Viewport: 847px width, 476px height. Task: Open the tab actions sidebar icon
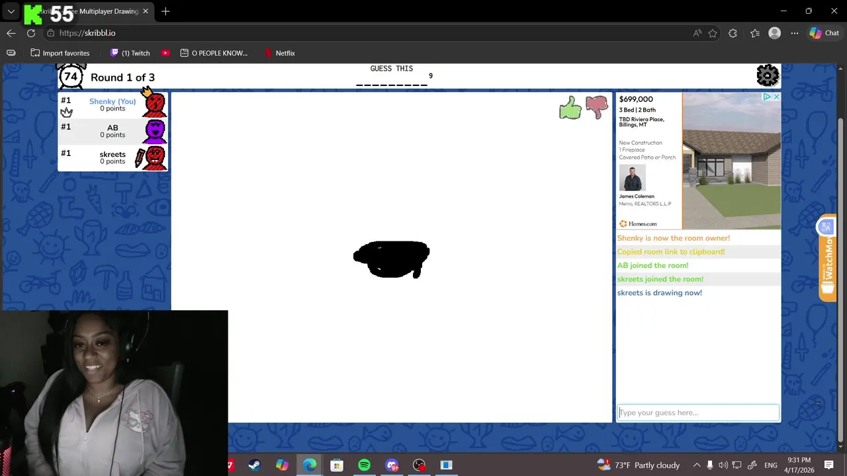click(11, 53)
